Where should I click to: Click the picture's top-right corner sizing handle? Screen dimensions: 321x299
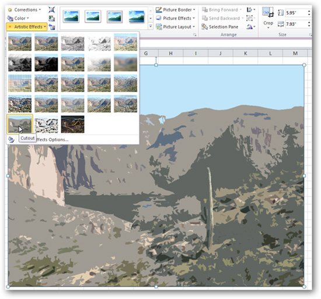[x=304, y=65]
